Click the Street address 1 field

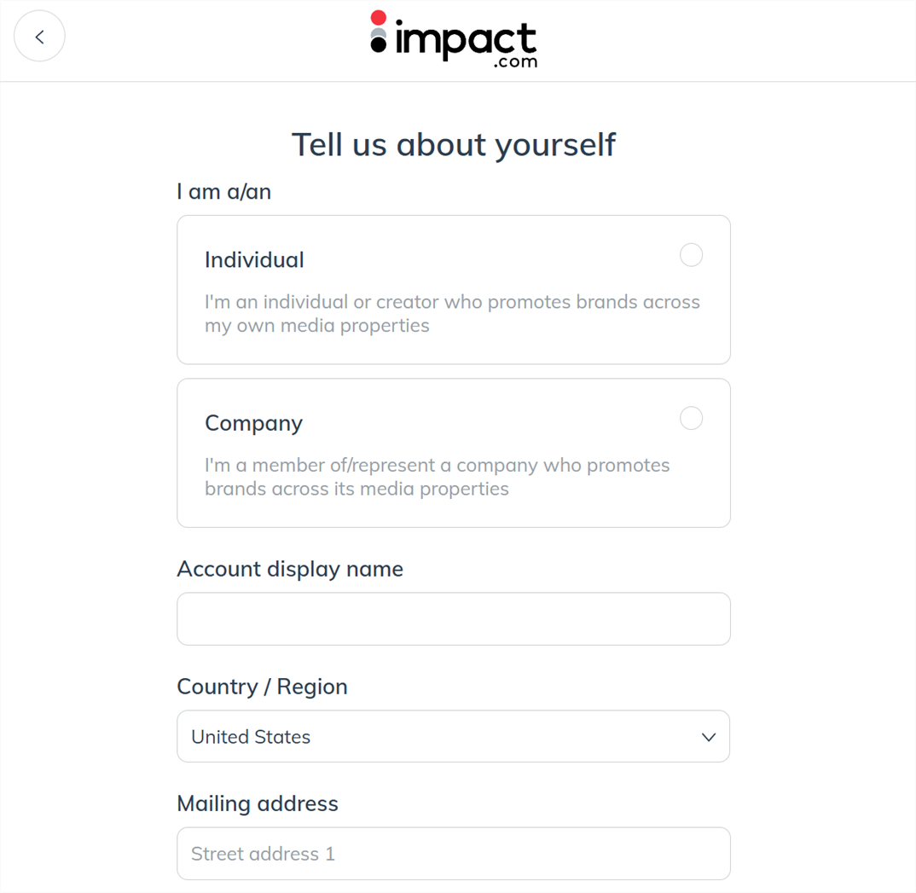453,853
